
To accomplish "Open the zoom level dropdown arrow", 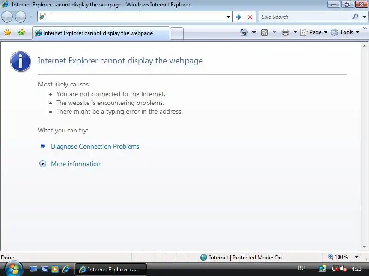I will click(x=357, y=257).
